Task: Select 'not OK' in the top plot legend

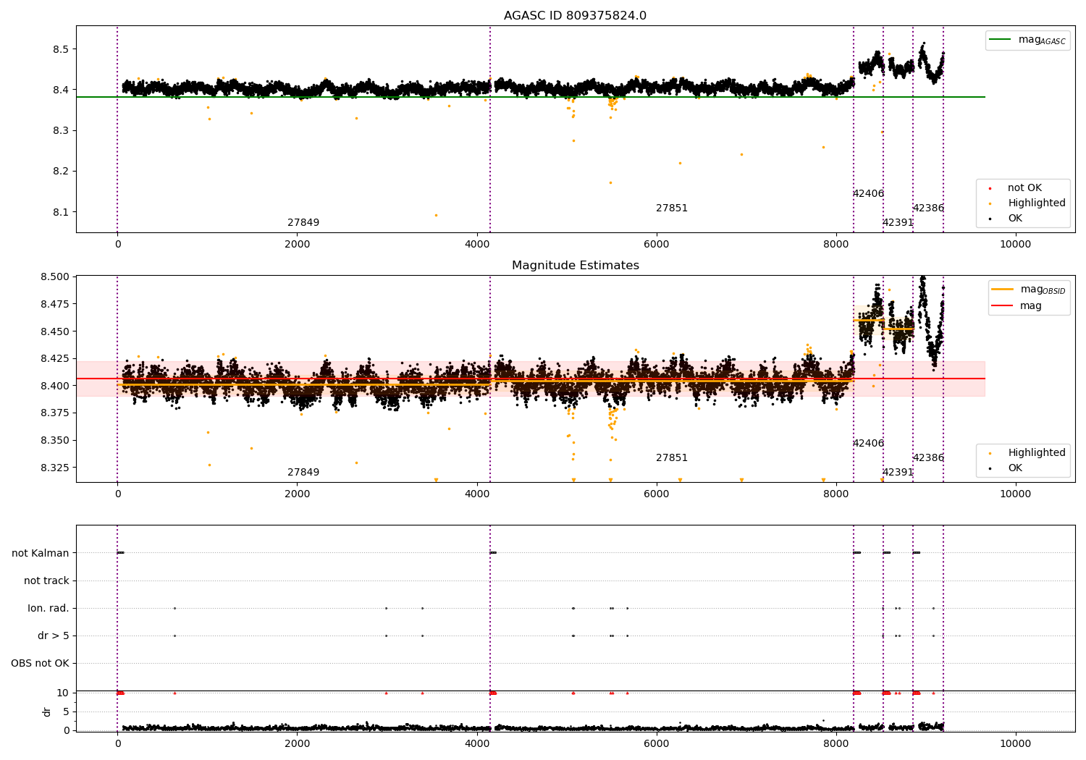Action: [1024, 188]
